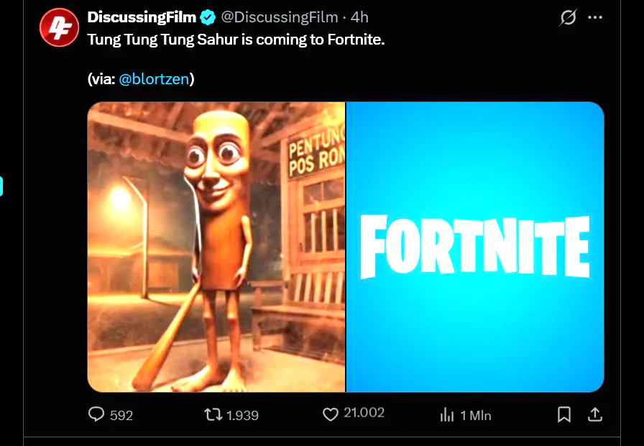Bookmark this tweet
The height and width of the screenshot is (446, 644).
tap(564, 414)
